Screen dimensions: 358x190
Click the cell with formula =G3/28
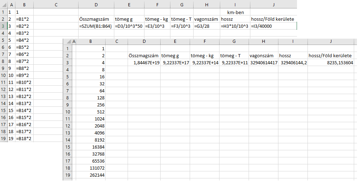click(207, 26)
